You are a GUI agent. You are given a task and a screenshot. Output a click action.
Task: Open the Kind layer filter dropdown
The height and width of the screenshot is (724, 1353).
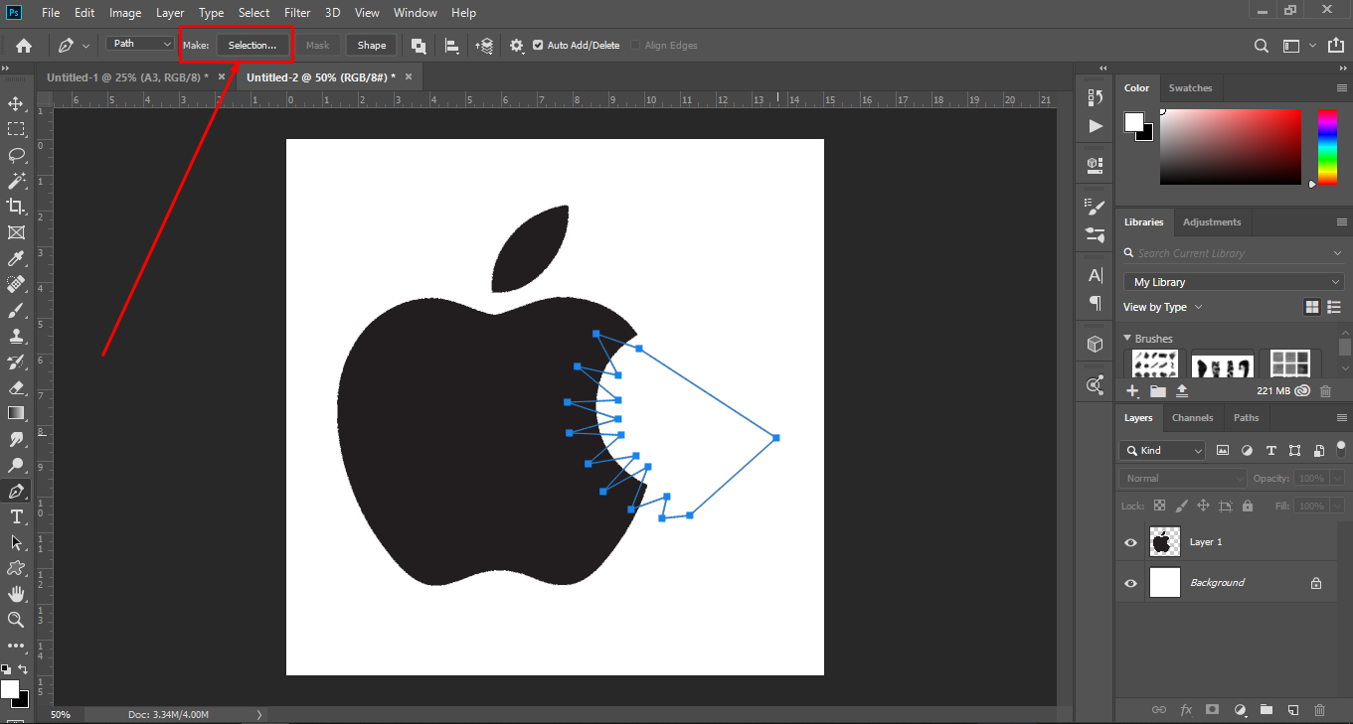[1162, 450]
